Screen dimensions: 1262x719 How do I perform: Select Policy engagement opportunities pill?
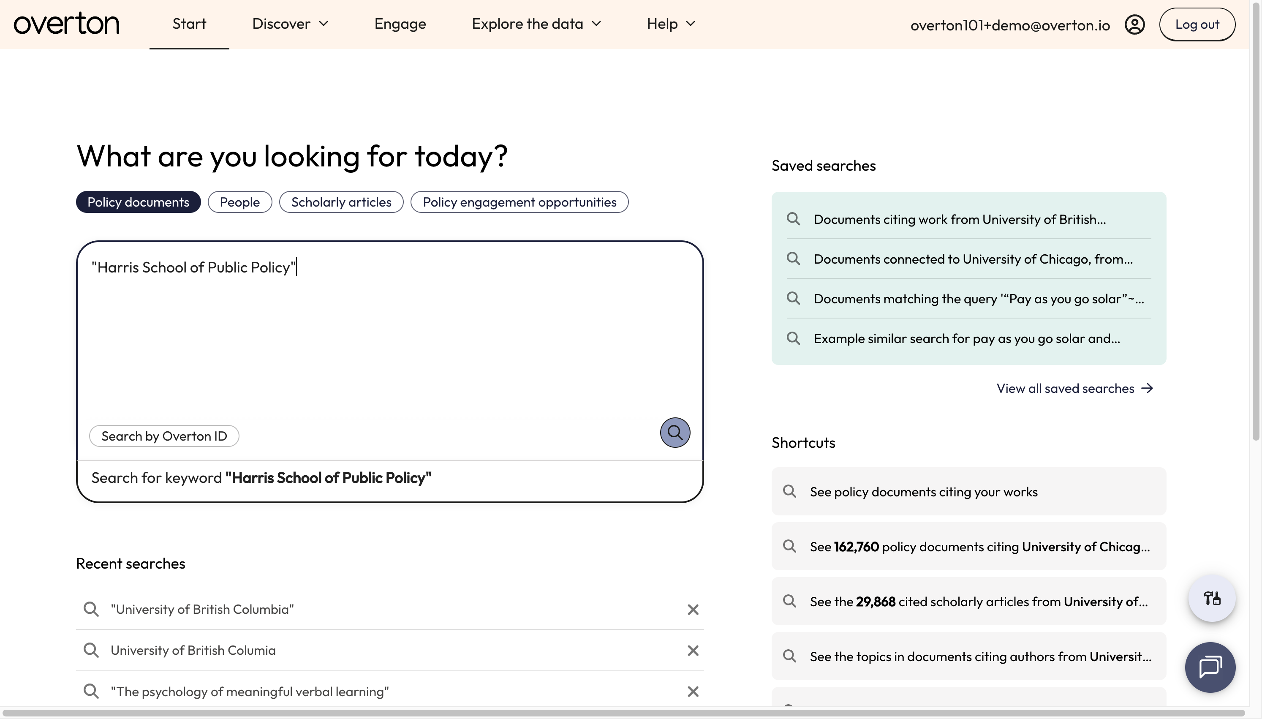519,202
